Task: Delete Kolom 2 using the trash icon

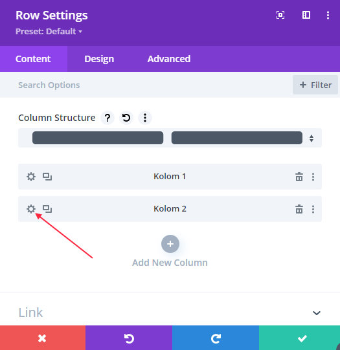Action: click(299, 209)
